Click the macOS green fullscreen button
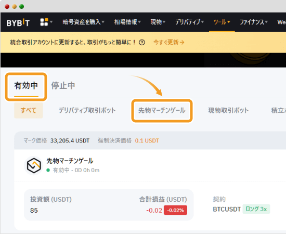This screenshot has width=286, height=234. pos(22,7)
